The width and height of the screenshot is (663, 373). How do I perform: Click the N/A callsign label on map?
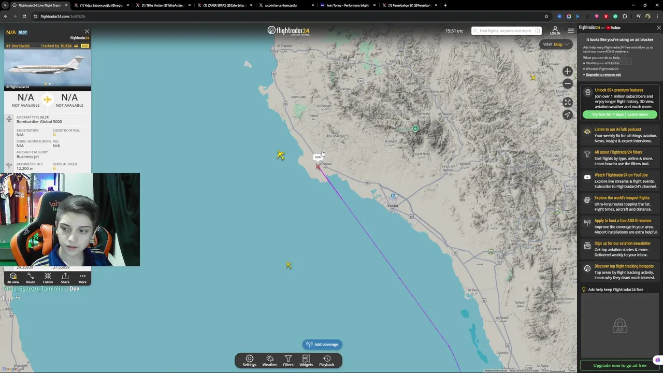318,157
